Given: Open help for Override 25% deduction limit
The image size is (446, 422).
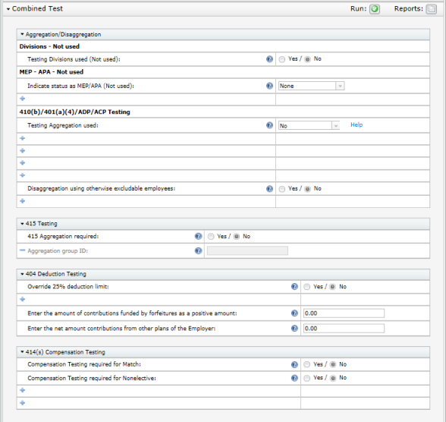Looking at the screenshot, I should (294, 287).
